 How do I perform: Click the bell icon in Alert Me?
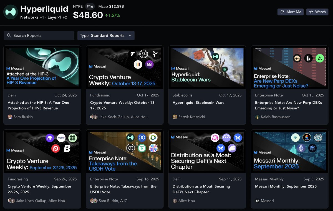(x=282, y=12)
